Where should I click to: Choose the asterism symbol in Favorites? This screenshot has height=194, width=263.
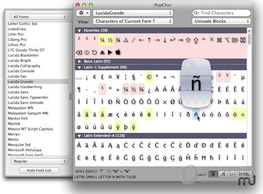(125, 40)
